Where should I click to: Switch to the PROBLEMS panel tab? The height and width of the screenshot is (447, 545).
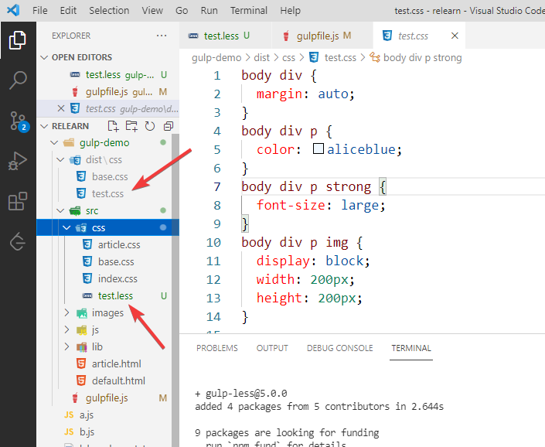[217, 348]
